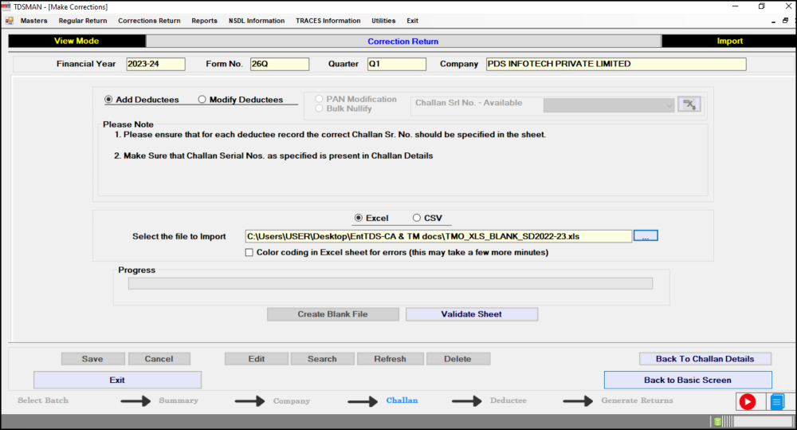This screenshot has height=430, width=797.
Task: Click the Deductee step label
Action: (508, 400)
